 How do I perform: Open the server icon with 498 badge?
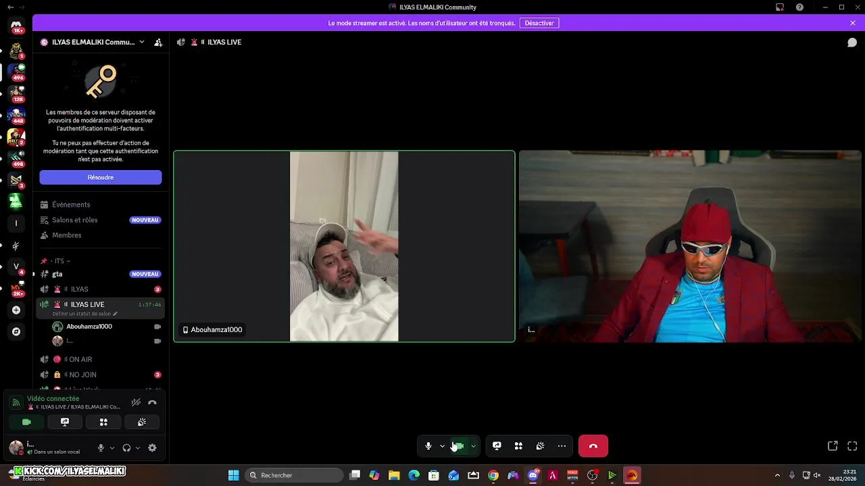point(16,158)
